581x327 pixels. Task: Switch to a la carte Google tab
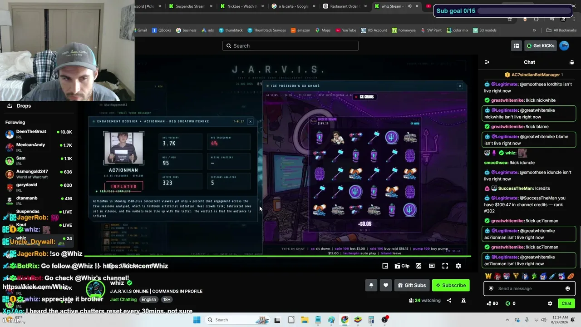pos(293,6)
